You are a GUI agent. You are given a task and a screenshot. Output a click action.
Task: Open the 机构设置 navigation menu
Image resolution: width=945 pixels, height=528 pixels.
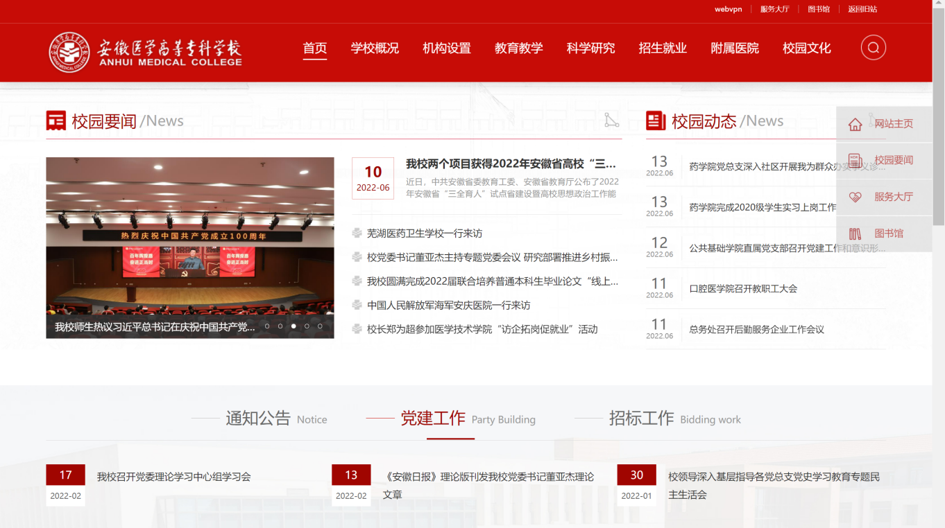pos(447,49)
